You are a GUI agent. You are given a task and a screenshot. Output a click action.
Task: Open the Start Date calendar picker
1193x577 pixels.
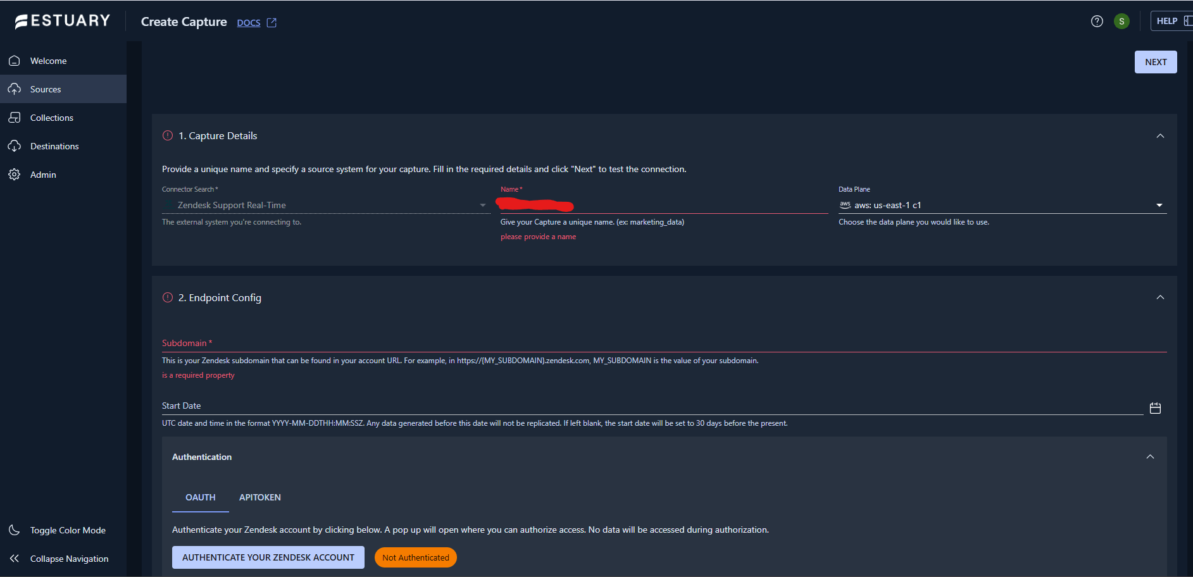[1155, 408]
